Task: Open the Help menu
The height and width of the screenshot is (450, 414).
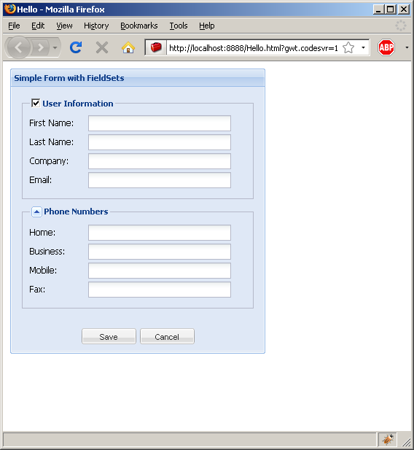Action: coord(206,26)
